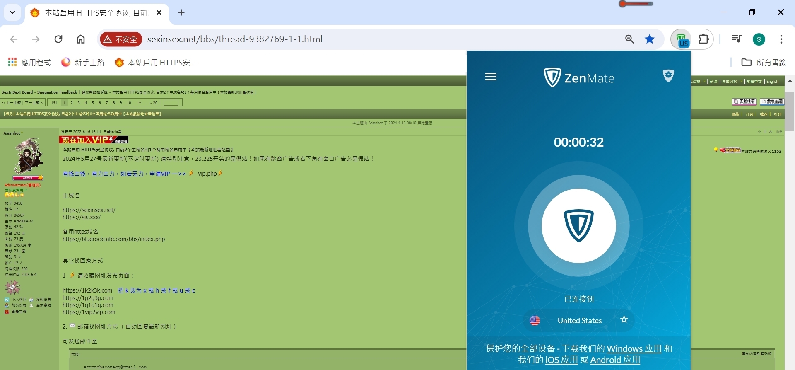Open the Android app download link
795x370 pixels.
point(615,360)
